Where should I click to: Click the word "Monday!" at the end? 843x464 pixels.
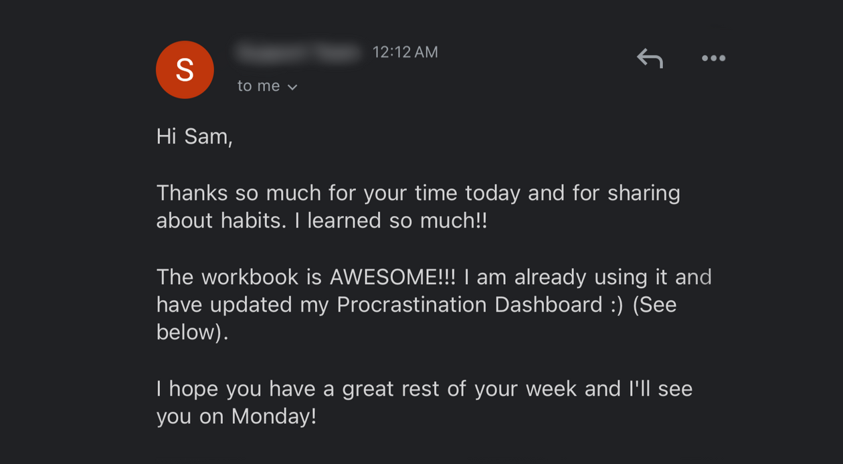pyautogui.click(x=274, y=417)
